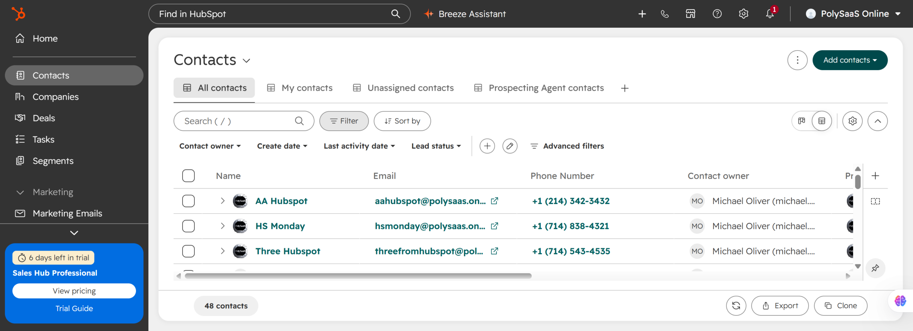Click the horizontal table scrollbar
The height and width of the screenshot is (331, 913).
(358, 276)
